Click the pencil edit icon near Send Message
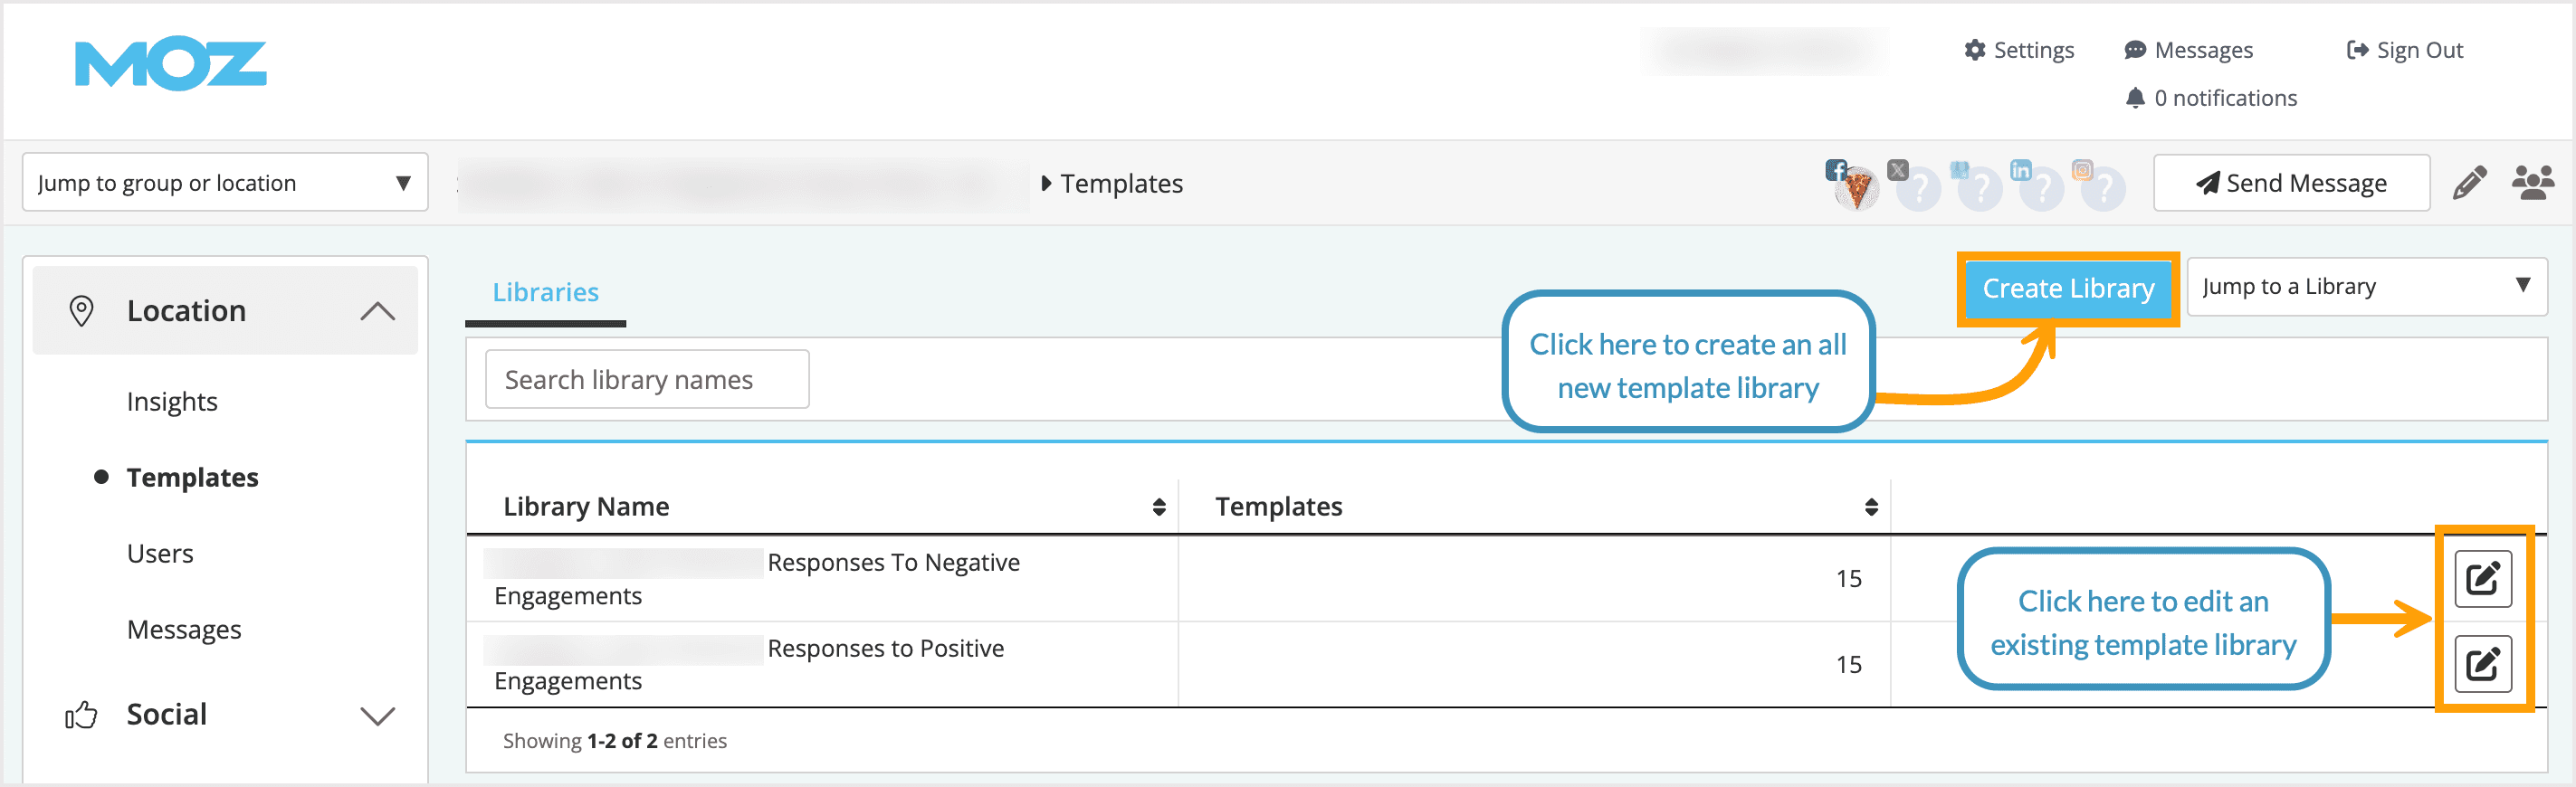Image resolution: width=2576 pixels, height=787 pixels. click(2471, 183)
